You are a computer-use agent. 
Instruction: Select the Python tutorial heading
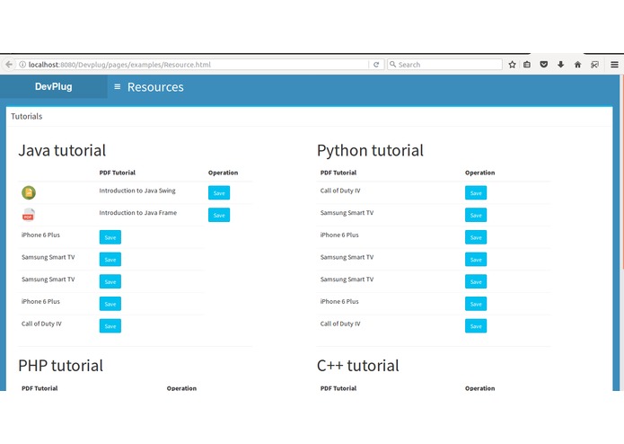pos(370,150)
